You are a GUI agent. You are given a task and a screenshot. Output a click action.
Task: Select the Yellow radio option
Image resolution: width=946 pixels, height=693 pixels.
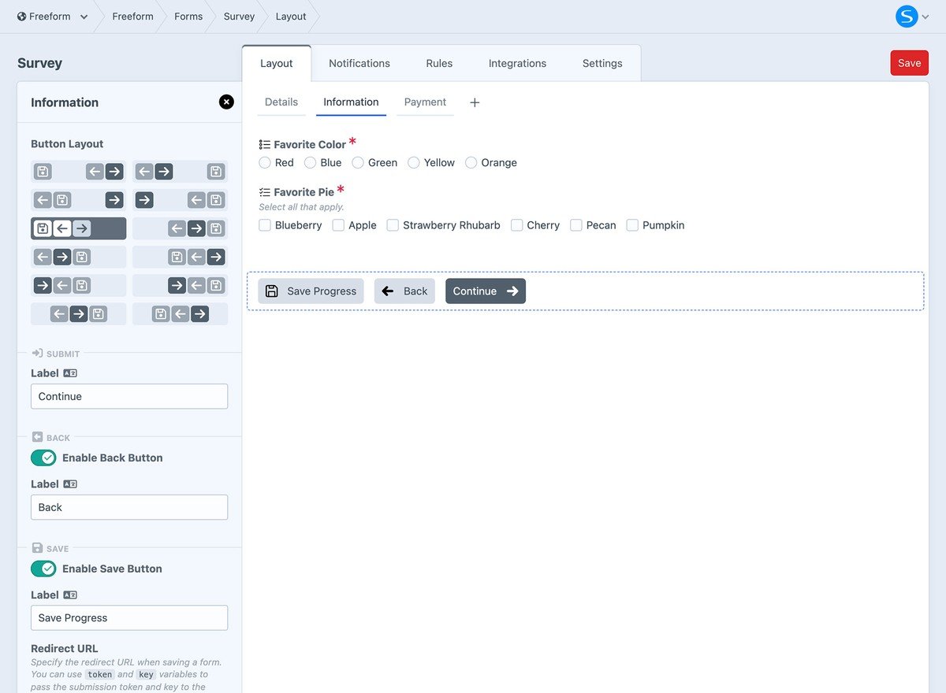coord(414,162)
